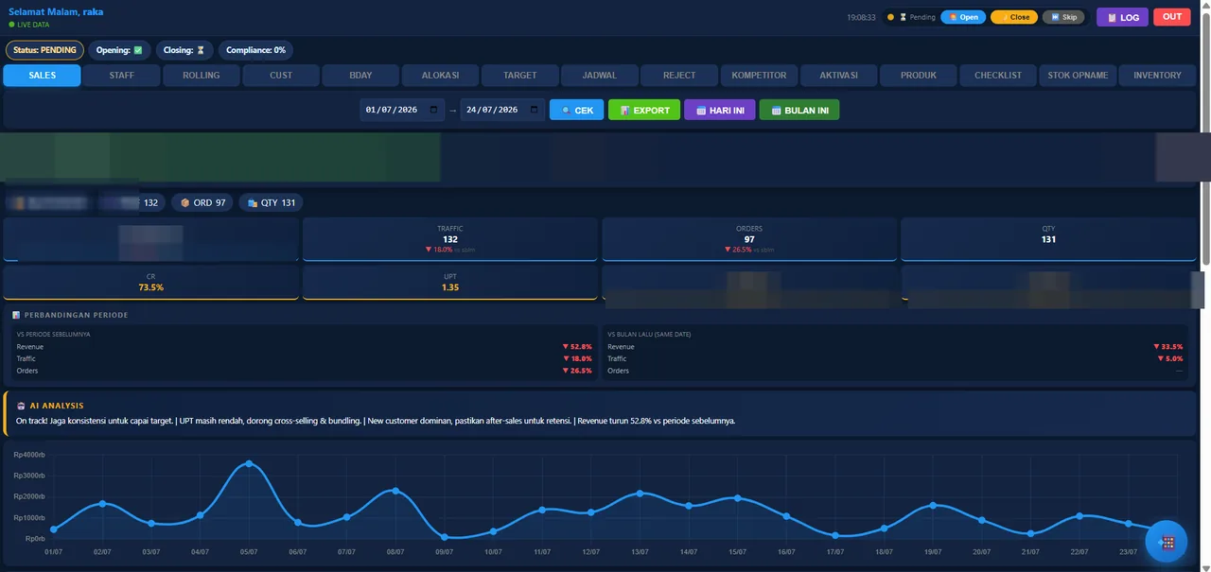Open the CUST tab

(281, 76)
